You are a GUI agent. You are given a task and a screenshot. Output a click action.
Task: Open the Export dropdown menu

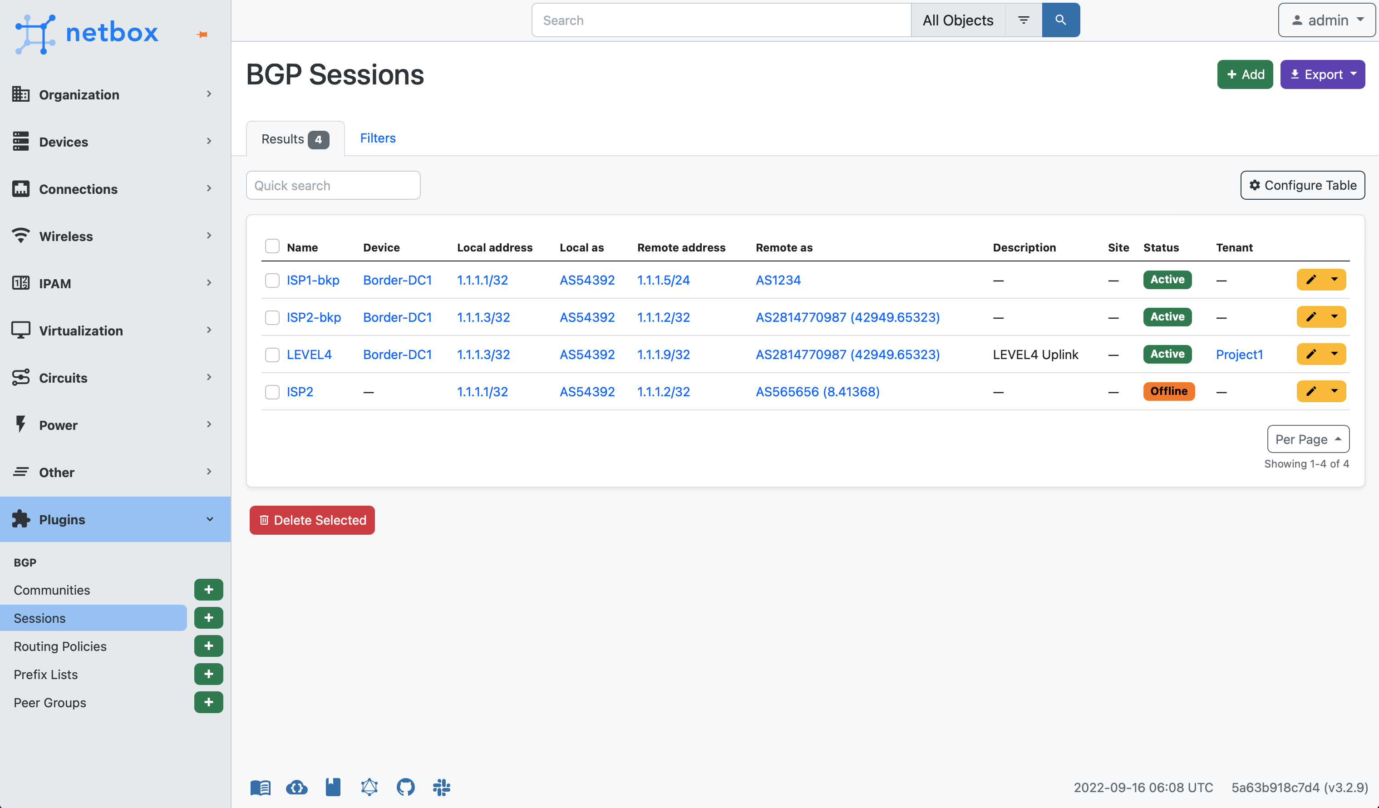(1322, 74)
